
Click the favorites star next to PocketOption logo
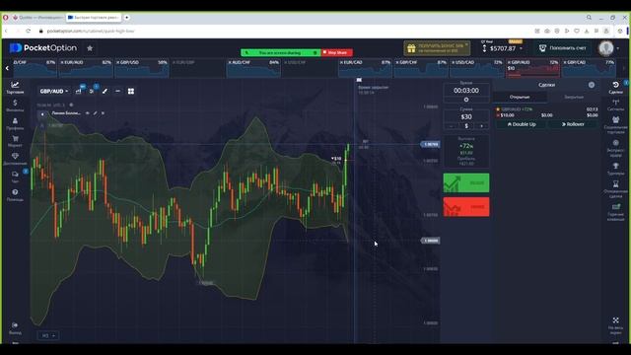coord(90,48)
